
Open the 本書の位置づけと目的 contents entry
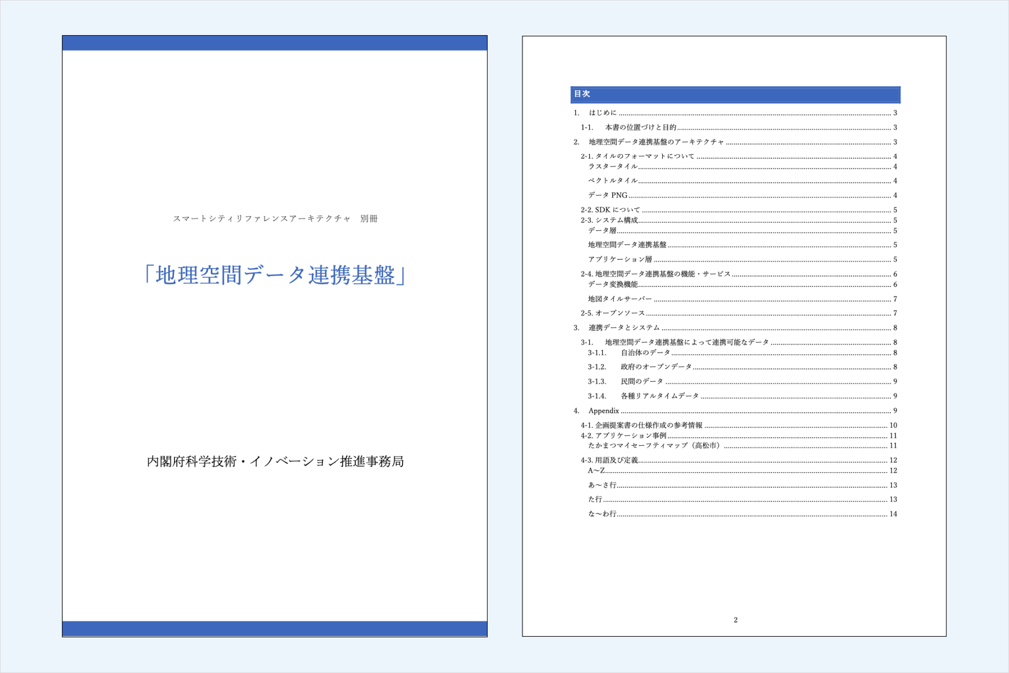tap(640, 127)
